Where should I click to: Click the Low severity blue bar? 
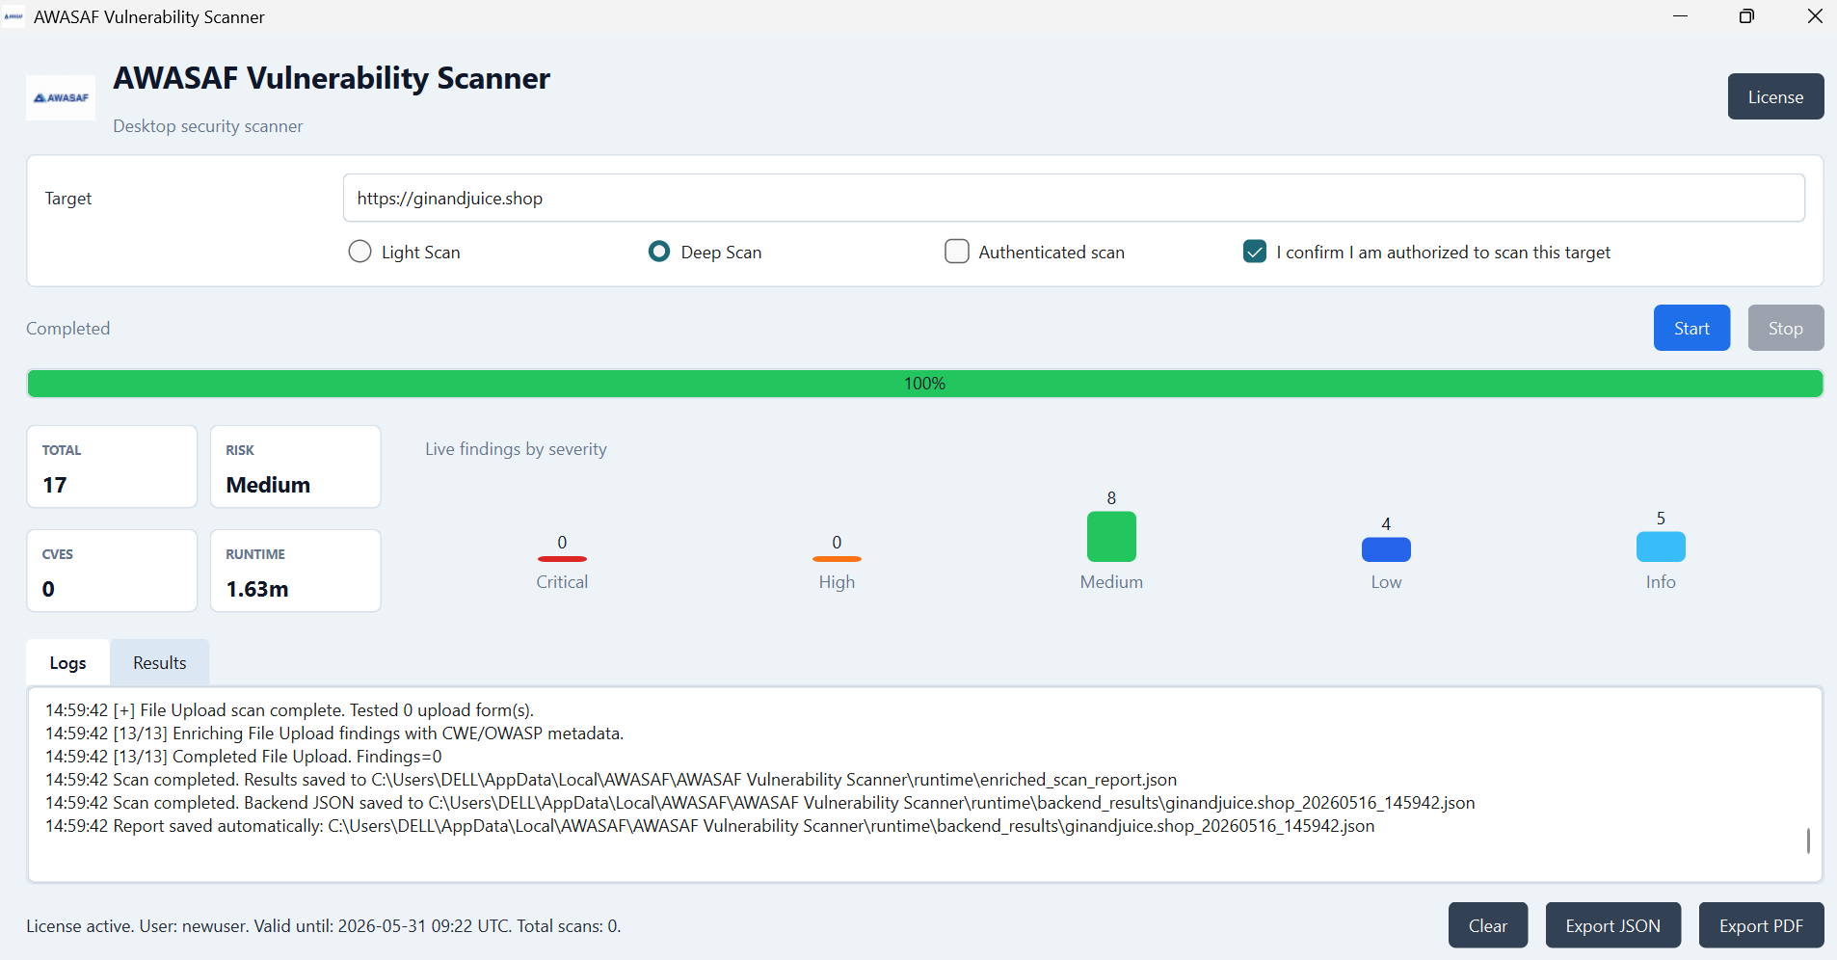pyautogui.click(x=1386, y=549)
